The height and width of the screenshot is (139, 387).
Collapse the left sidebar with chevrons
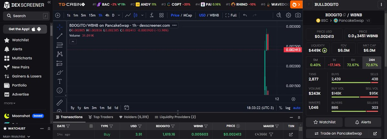click(x=48, y=2)
